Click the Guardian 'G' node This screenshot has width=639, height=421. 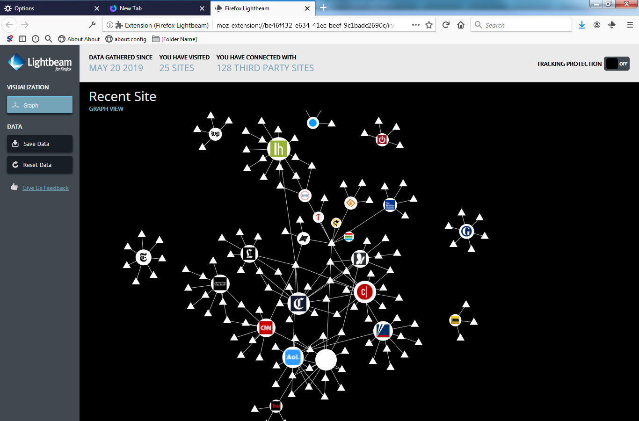pyautogui.click(x=466, y=231)
